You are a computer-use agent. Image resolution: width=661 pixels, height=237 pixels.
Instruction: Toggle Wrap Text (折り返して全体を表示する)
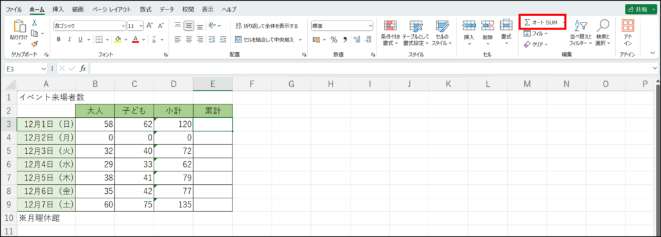pos(267,26)
